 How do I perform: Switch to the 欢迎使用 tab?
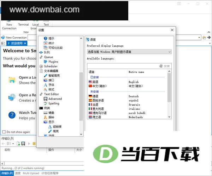point(17,43)
